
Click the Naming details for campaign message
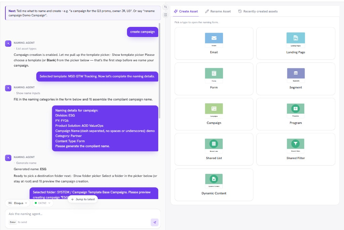pos(105,128)
